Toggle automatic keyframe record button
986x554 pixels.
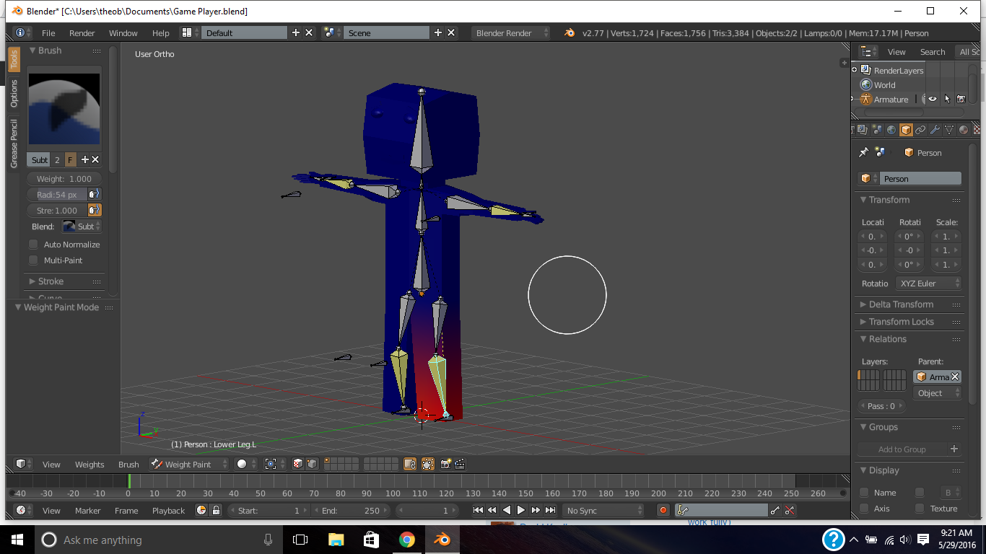(663, 510)
